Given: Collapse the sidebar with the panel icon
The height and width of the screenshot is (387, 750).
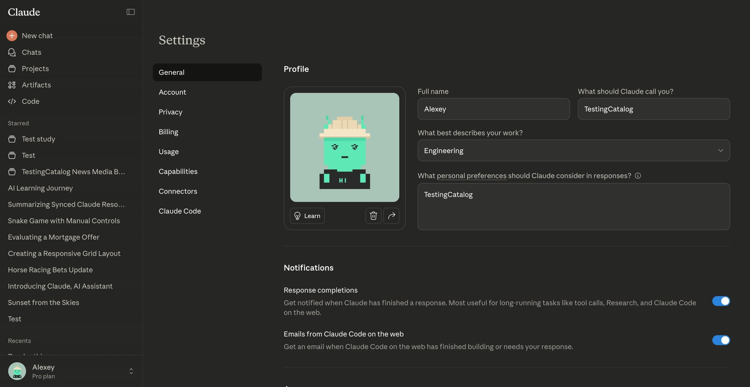Looking at the screenshot, I should click(130, 12).
